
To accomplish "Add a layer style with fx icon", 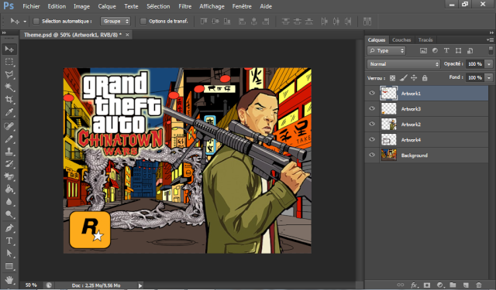I will (414, 285).
